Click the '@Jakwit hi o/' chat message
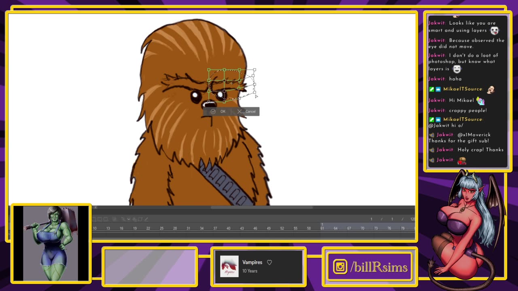518x291 pixels. [446, 125]
